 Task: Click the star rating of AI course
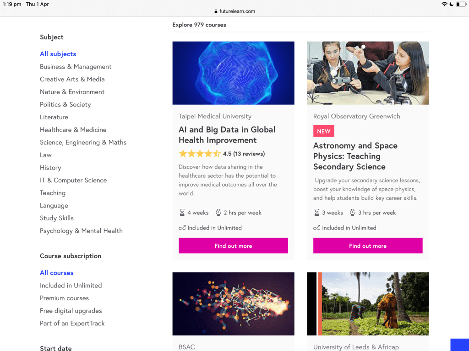click(x=200, y=154)
